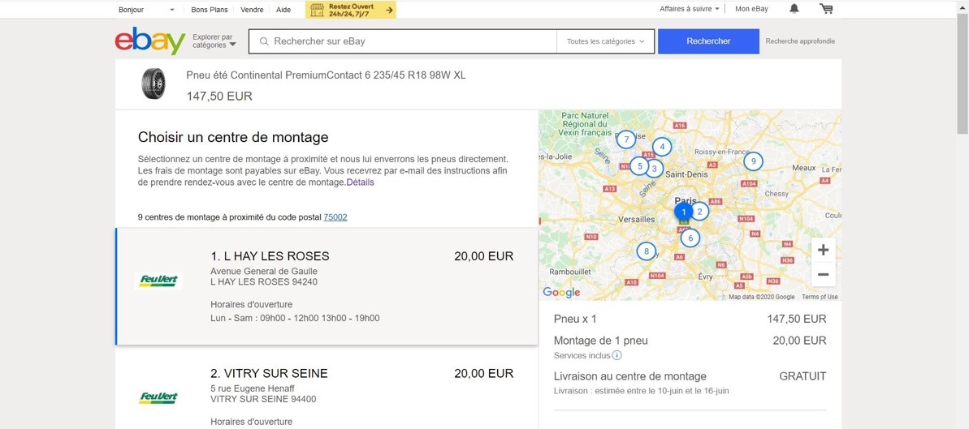This screenshot has width=969, height=429.
Task: Click the Services inclus info icon
Action: pyautogui.click(x=616, y=355)
